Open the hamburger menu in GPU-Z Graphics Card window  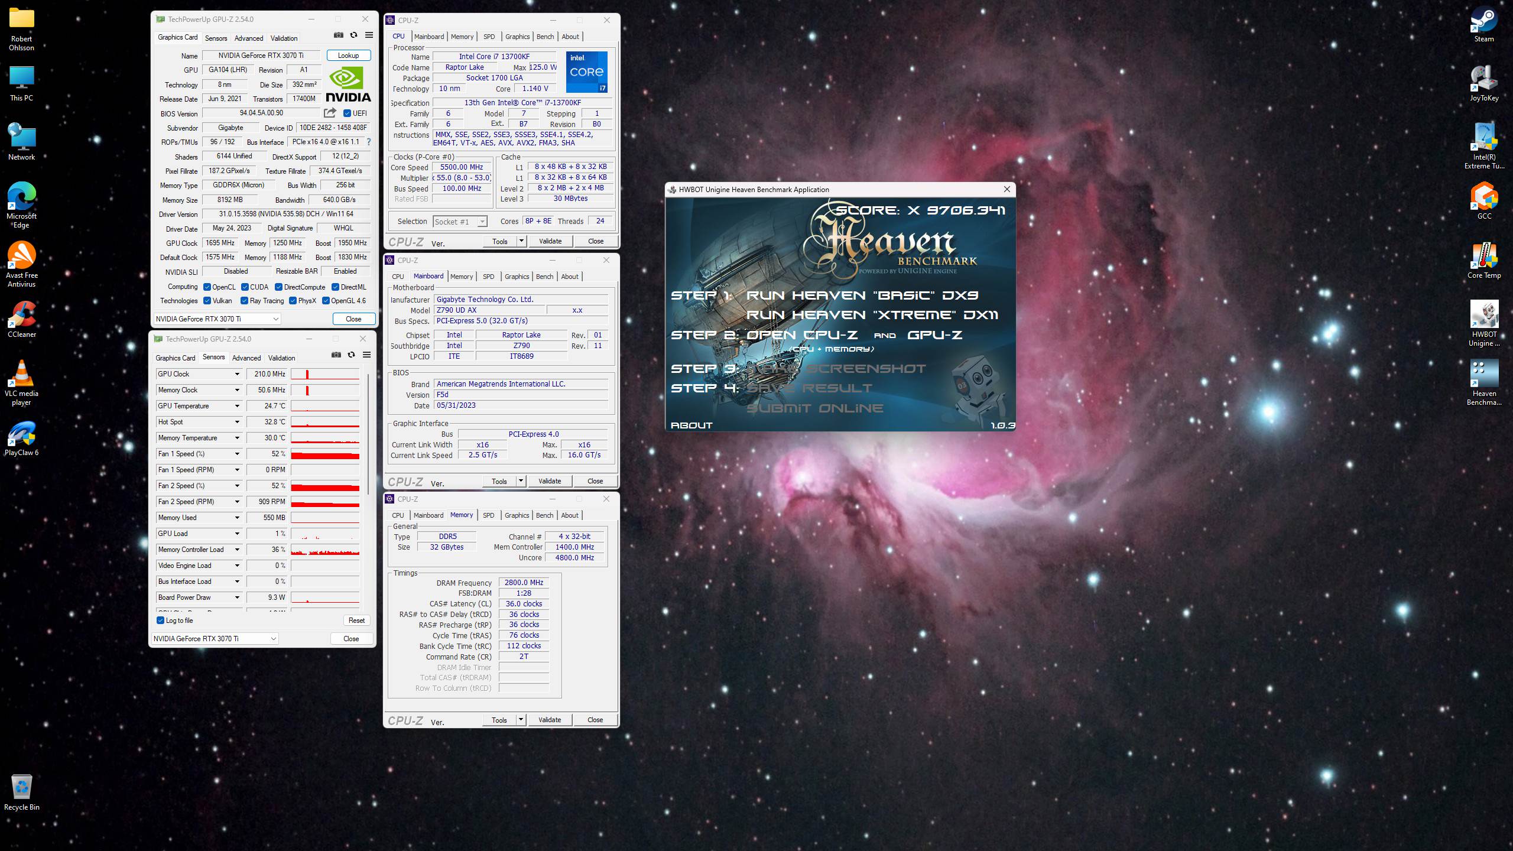pyautogui.click(x=369, y=35)
